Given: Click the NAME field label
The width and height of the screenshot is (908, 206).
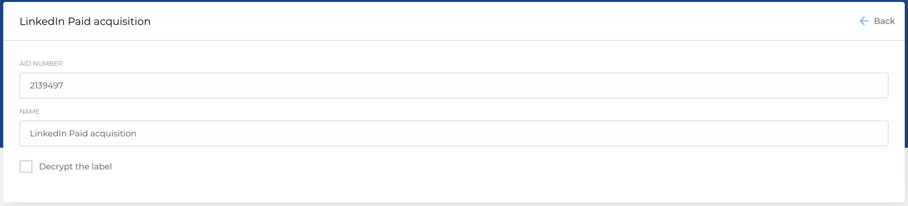Looking at the screenshot, I should coord(29,111).
